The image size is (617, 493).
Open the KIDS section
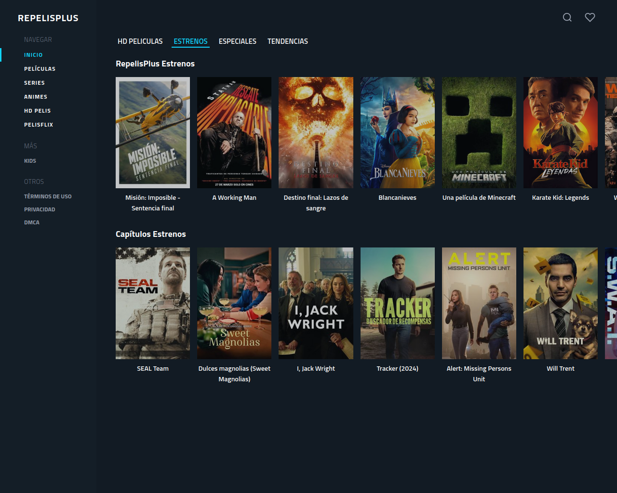point(30,161)
